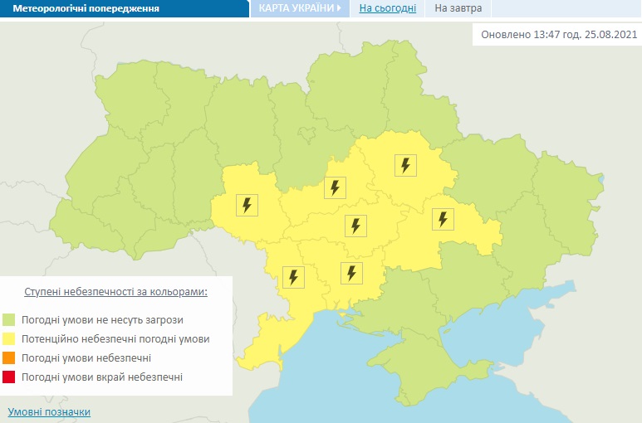Open the thunderstorm warning over Mykolaiv region
The height and width of the screenshot is (423, 642).
[351, 272]
